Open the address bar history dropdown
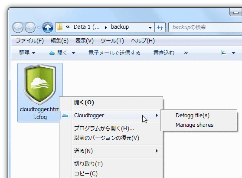242x178 pixels. point(150,28)
